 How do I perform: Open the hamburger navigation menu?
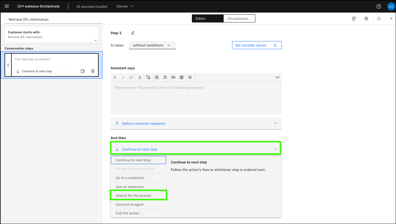(7, 6)
